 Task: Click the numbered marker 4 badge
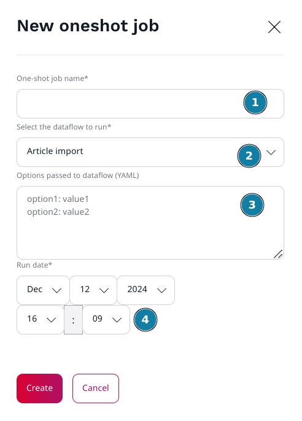tap(145, 320)
